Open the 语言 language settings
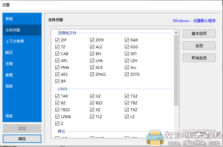This screenshot has width=223, height=147. 22,116
